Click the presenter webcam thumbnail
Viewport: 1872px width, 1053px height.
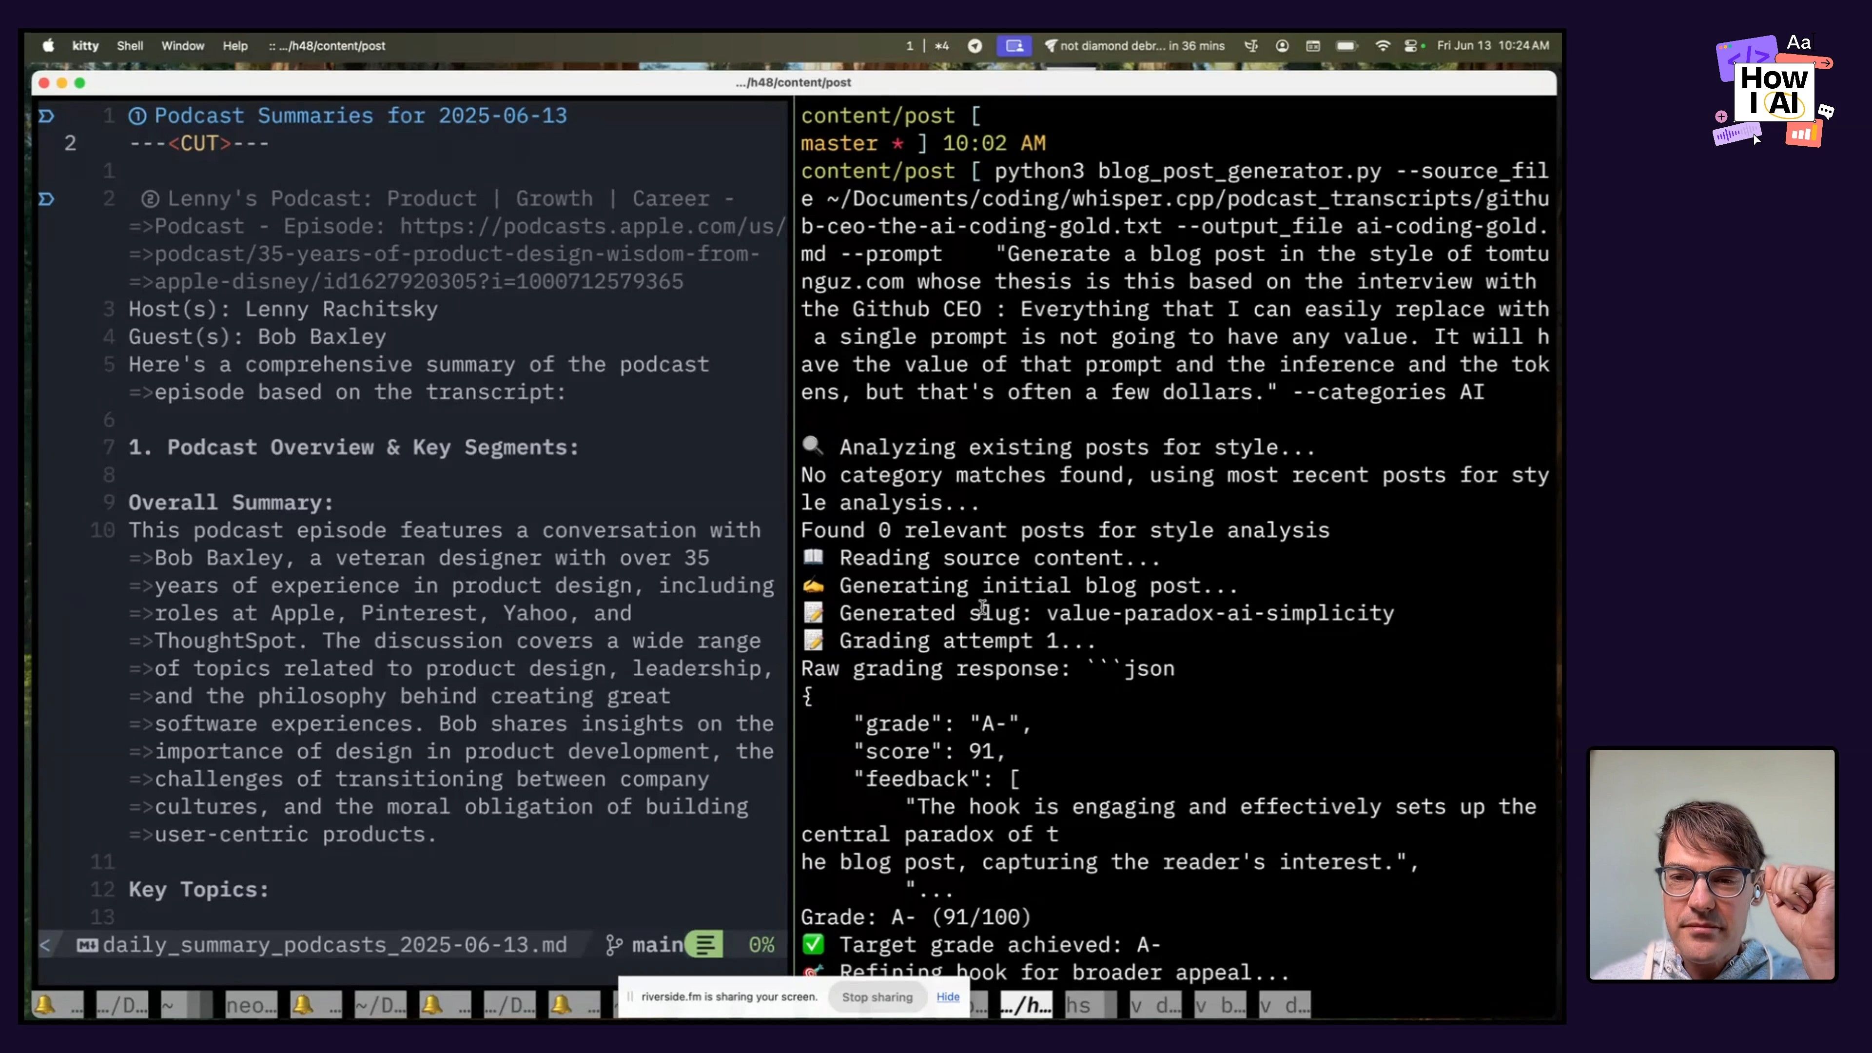pyautogui.click(x=1712, y=864)
